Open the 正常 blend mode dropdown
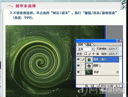The width and height of the screenshot is (128, 97). point(86,49)
